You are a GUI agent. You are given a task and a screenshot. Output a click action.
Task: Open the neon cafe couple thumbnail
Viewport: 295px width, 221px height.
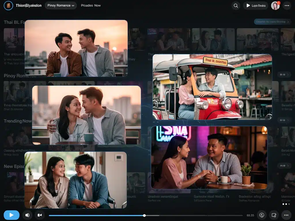(209, 157)
